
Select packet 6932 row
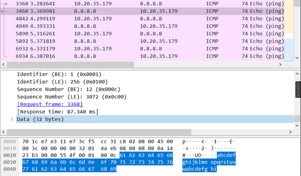click(x=142, y=49)
